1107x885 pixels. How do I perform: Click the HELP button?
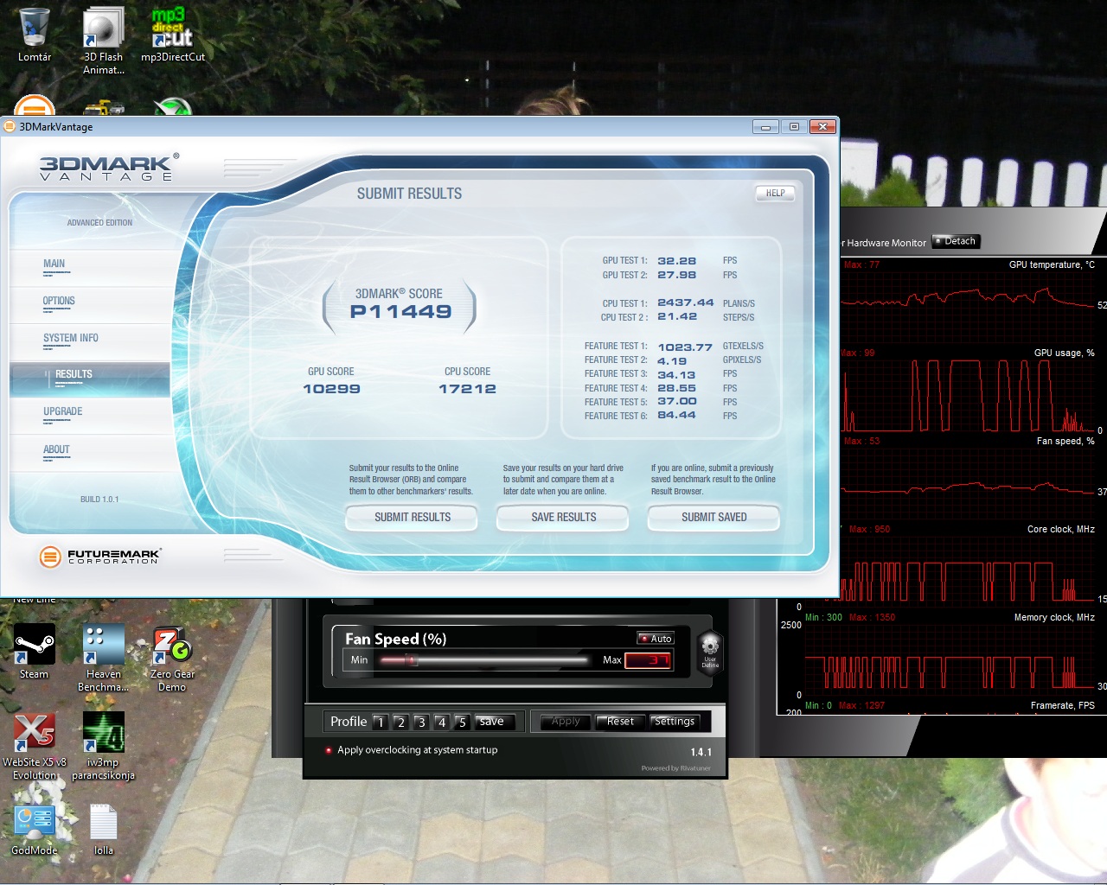click(775, 194)
